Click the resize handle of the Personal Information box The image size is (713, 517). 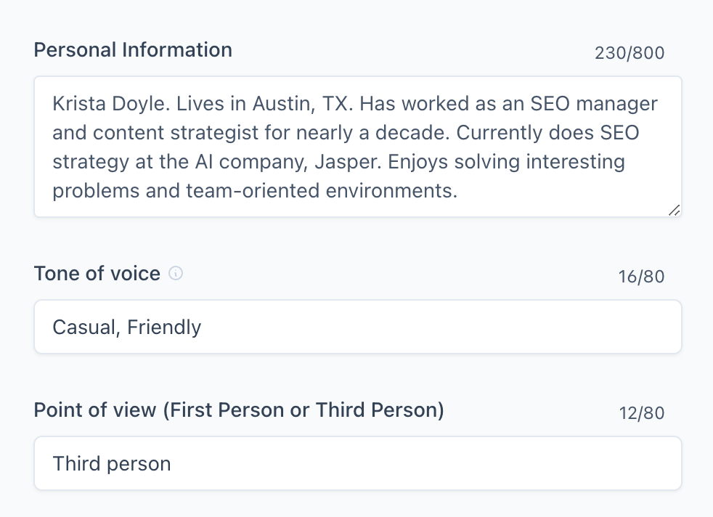pyautogui.click(x=674, y=211)
